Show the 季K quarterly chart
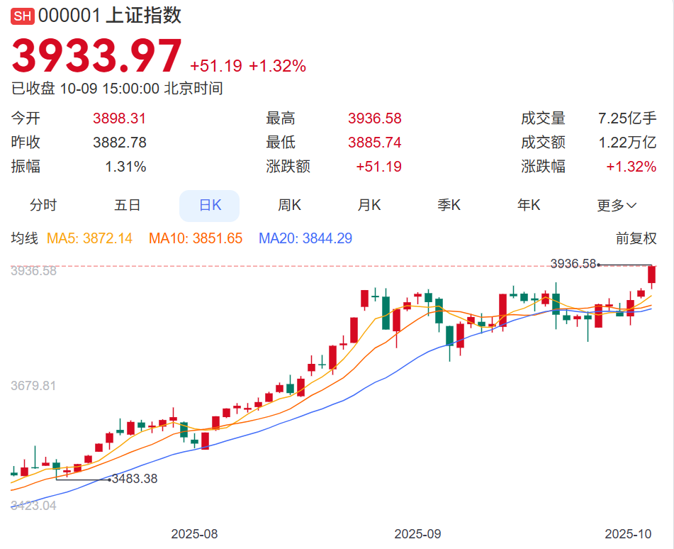Screen dimensions: 674x549 [x=449, y=206]
